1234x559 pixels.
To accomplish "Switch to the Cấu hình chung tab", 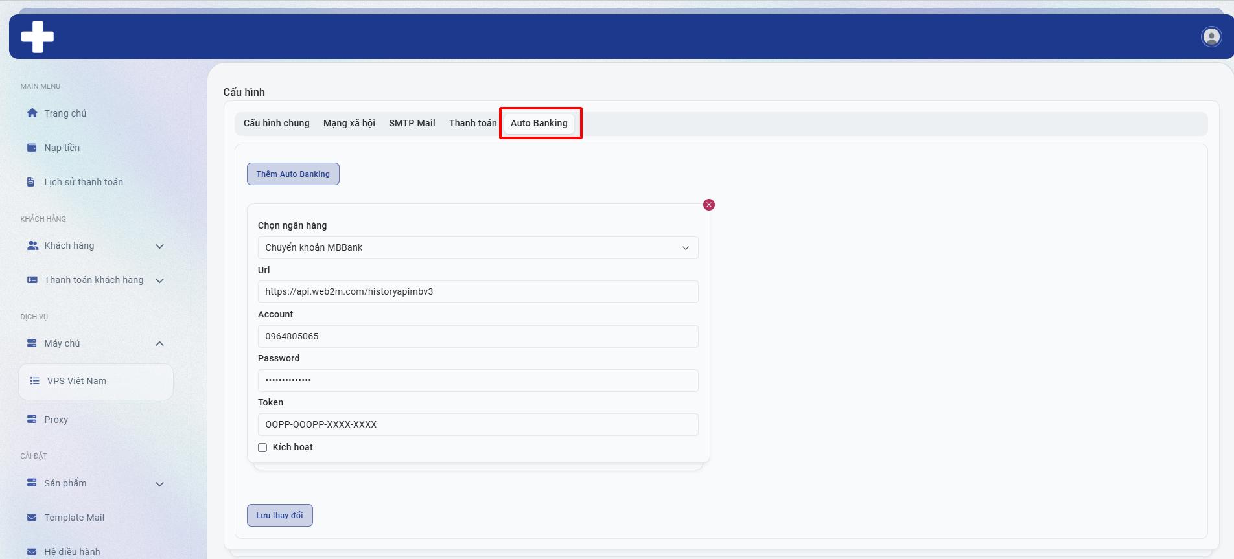I will click(277, 123).
